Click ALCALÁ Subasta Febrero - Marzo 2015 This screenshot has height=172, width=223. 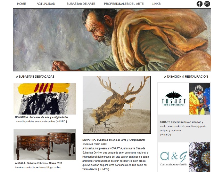pos(39,163)
